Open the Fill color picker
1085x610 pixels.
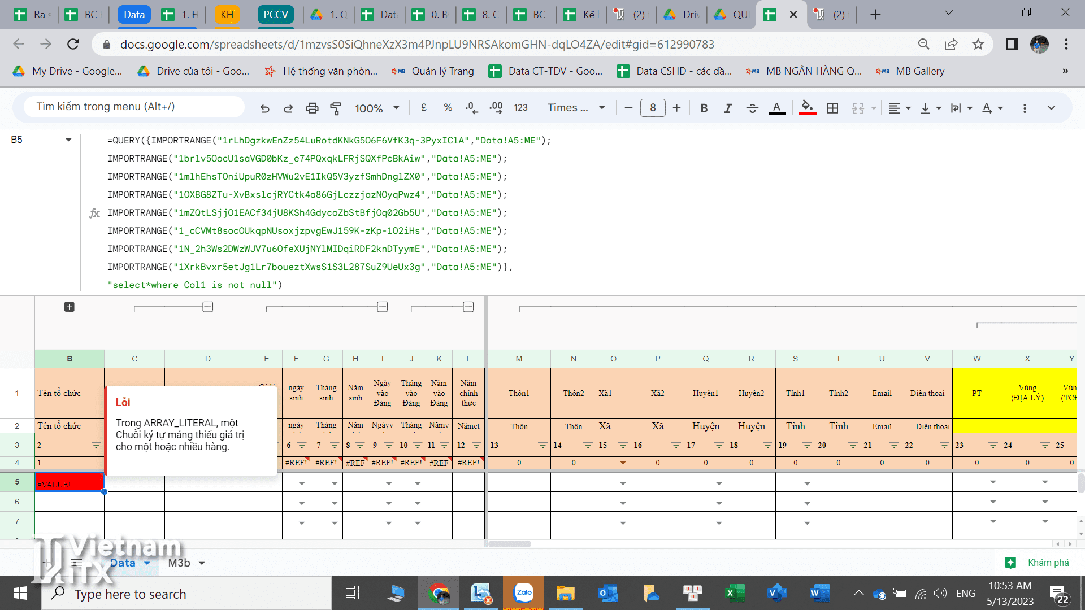coord(808,108)
